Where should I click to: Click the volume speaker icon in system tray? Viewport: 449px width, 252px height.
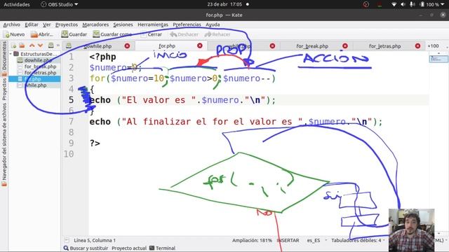tap(403, 4)
